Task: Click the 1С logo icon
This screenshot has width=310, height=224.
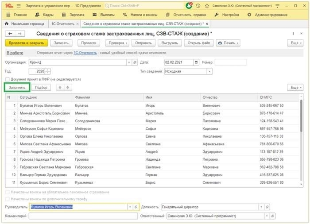Action: (x=9, y=6)
